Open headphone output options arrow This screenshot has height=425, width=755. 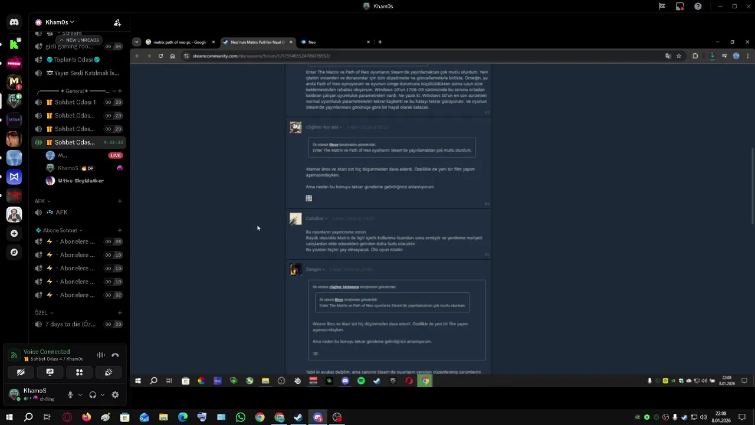point(102,395)
